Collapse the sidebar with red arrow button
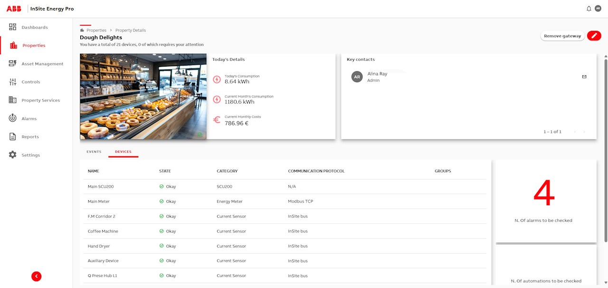Viewport: 608px width, 288px height. click(x=37, y=276)
